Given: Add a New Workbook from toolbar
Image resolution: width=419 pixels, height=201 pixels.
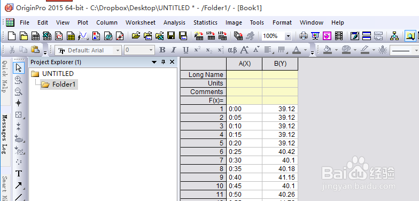Looking at the screenshot, I should point(35,35).
